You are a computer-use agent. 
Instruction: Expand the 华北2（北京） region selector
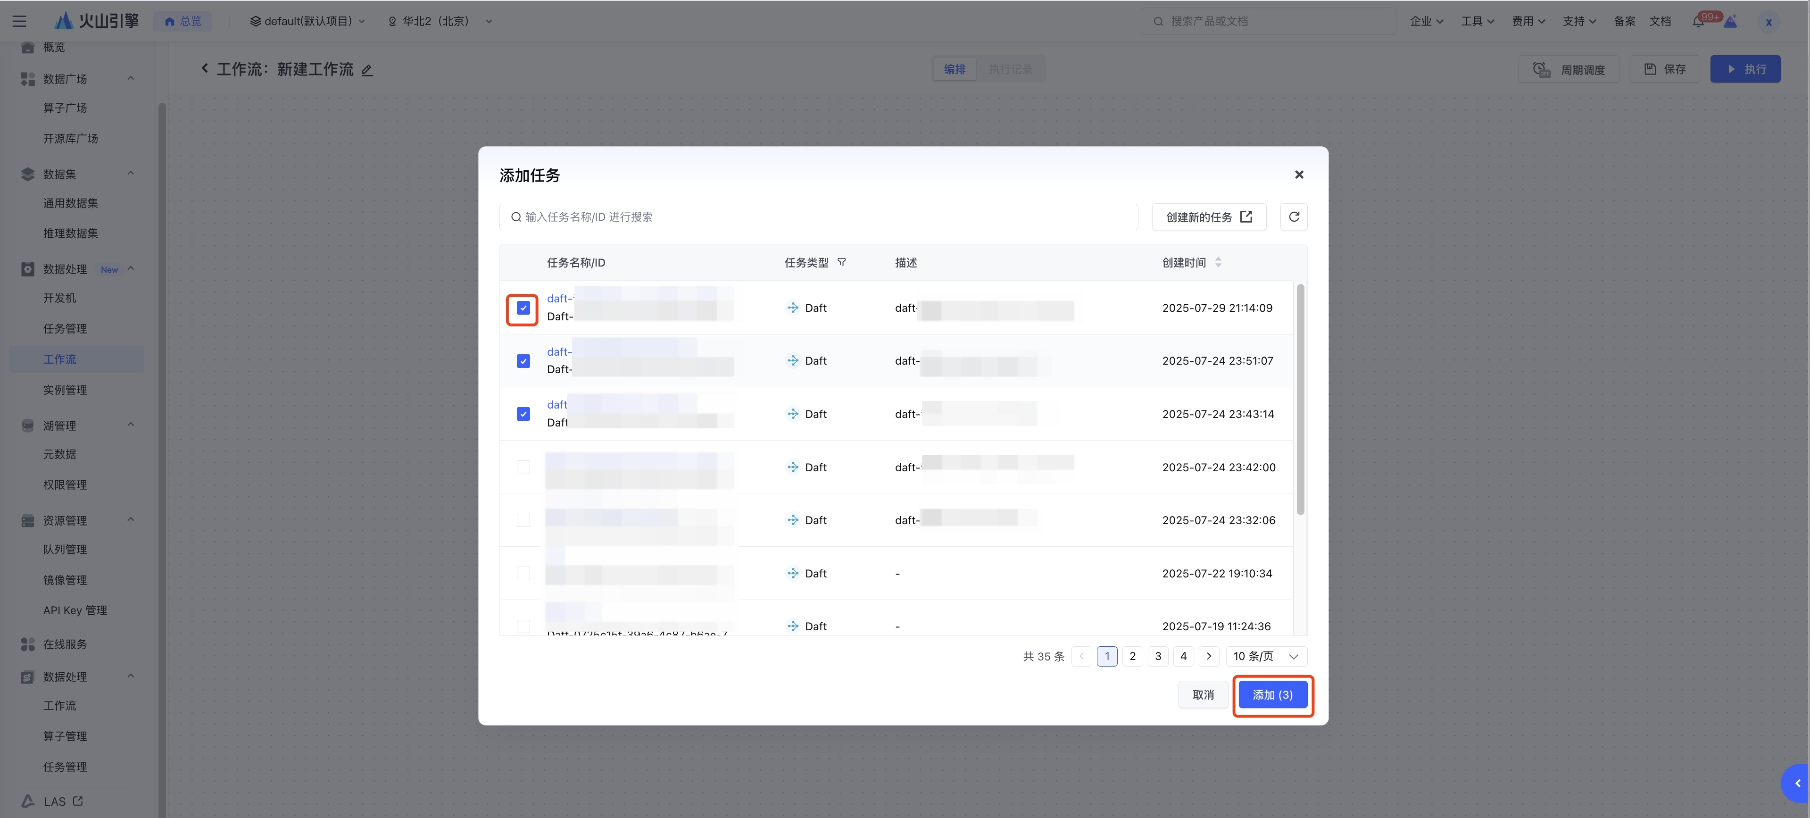440,22
